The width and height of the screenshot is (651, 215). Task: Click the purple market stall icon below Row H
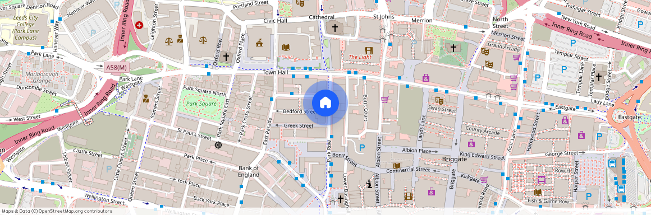[x=542, y=179]
